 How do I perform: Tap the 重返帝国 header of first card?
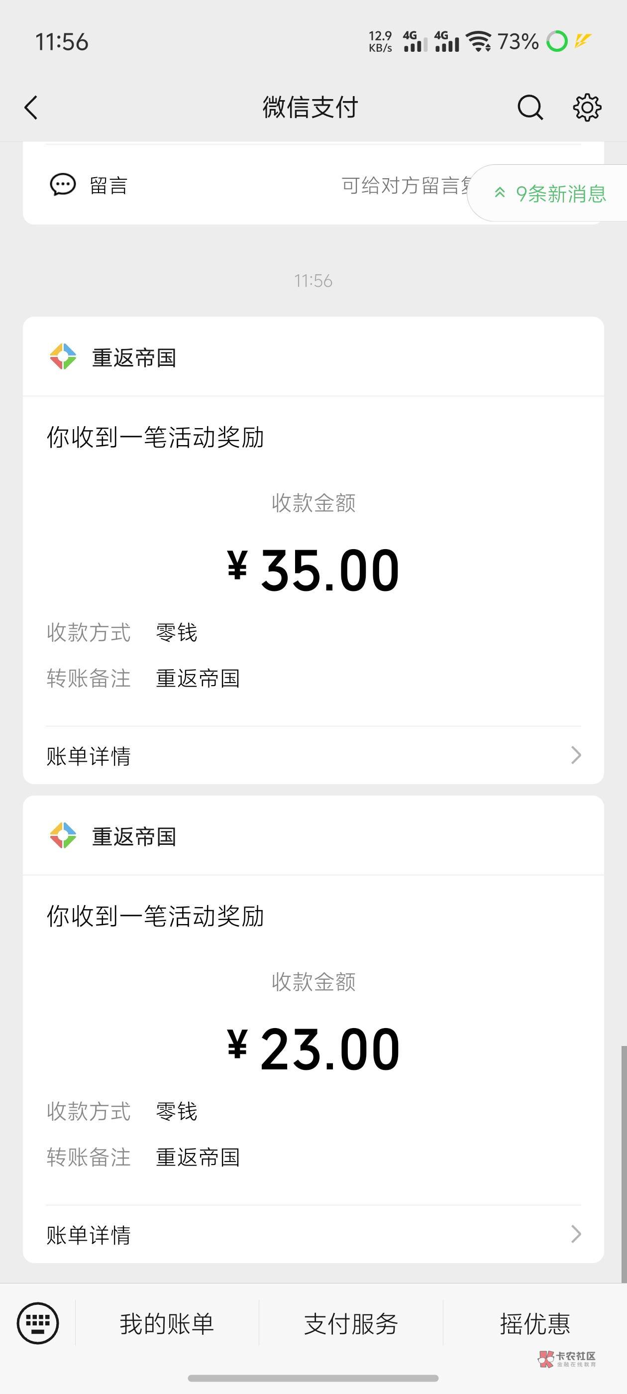313,356
